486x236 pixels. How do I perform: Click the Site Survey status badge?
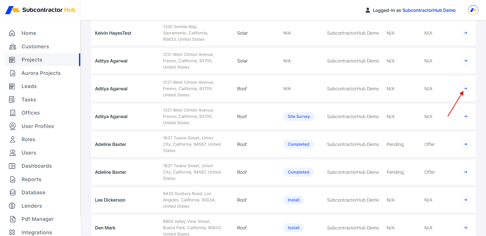pos(299,116)
